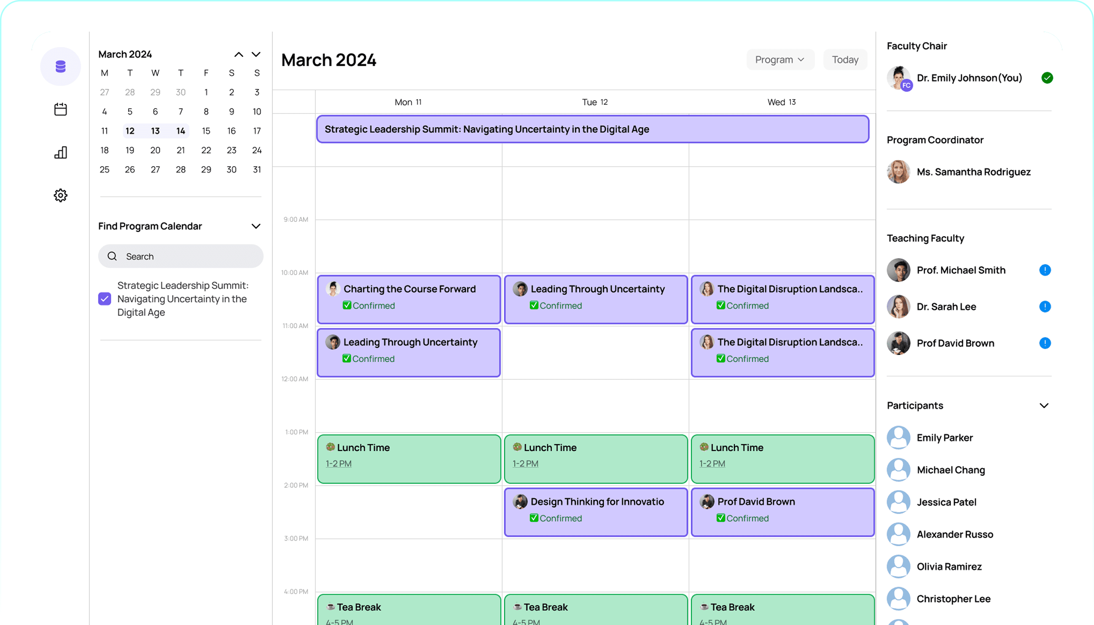The image size is (1094, 625).
Task: Open the bar chart analytics icon
Action: click(60, 152)
